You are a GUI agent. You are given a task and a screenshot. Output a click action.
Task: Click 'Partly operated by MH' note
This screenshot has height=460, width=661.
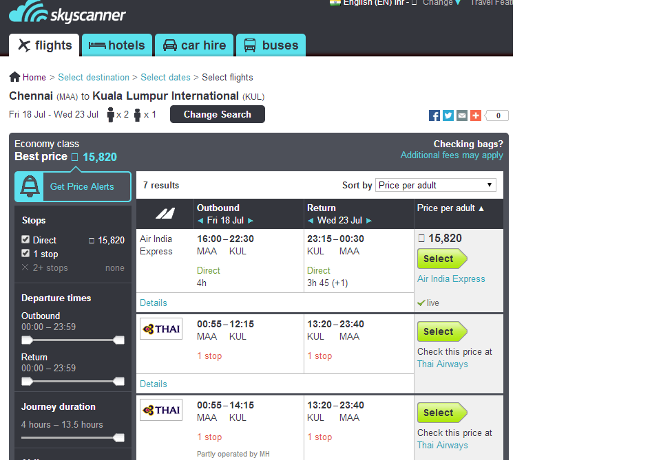click(x=233, y=454)
